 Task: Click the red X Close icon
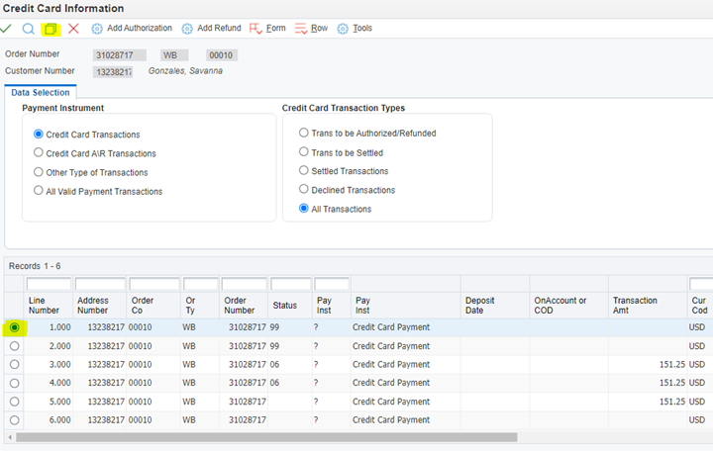(73, 29)
